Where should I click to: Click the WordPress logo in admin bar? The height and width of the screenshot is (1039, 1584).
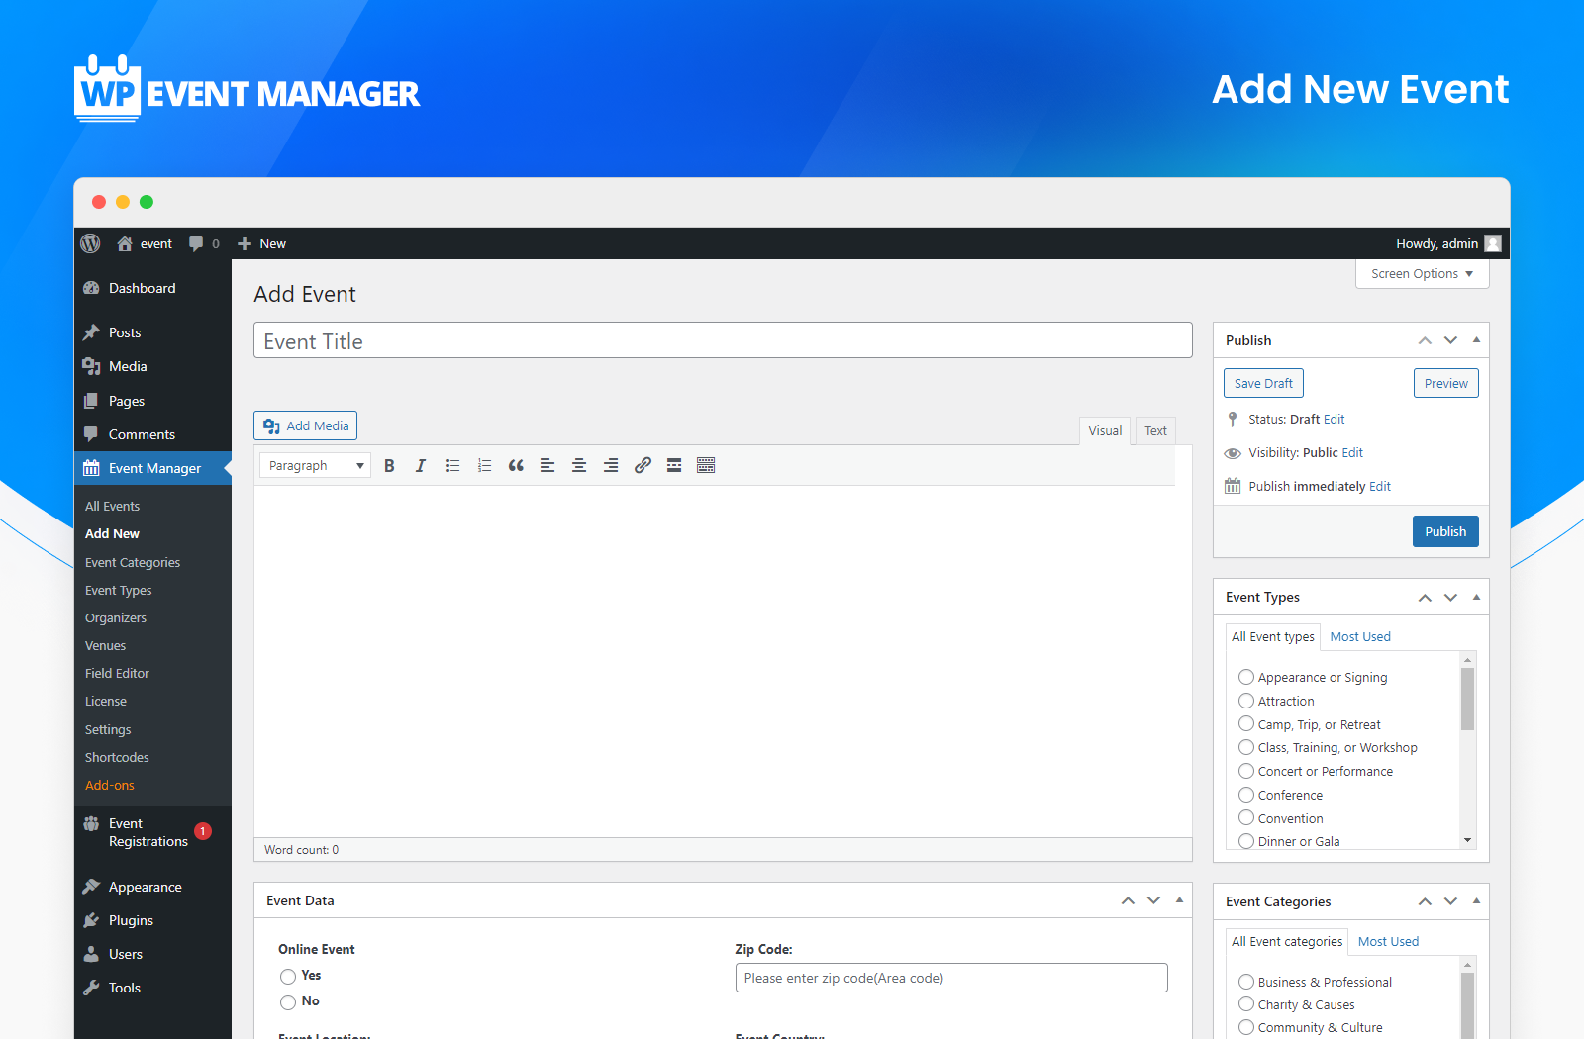point(90,243)
